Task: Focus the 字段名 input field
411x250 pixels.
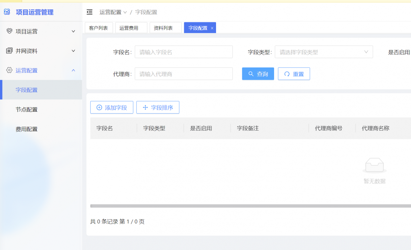Action: tap(184, 52)
